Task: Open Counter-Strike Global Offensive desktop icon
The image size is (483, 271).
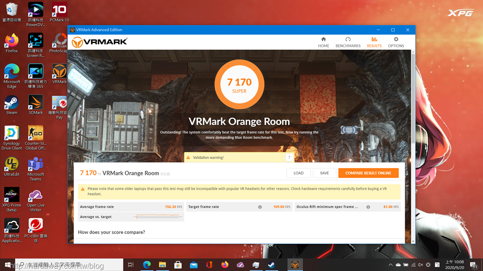Action: (35, 138)
